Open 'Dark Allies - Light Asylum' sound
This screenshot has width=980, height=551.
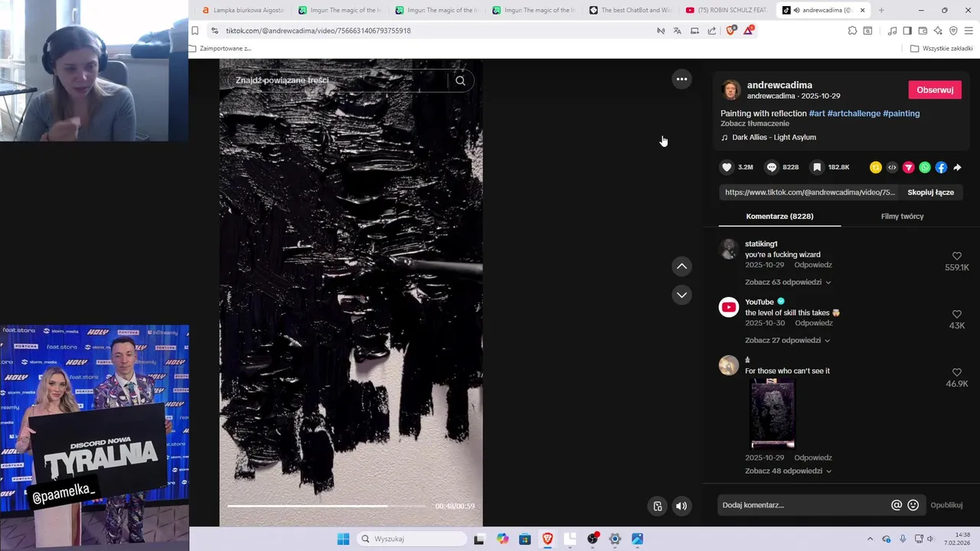(774, 138)
